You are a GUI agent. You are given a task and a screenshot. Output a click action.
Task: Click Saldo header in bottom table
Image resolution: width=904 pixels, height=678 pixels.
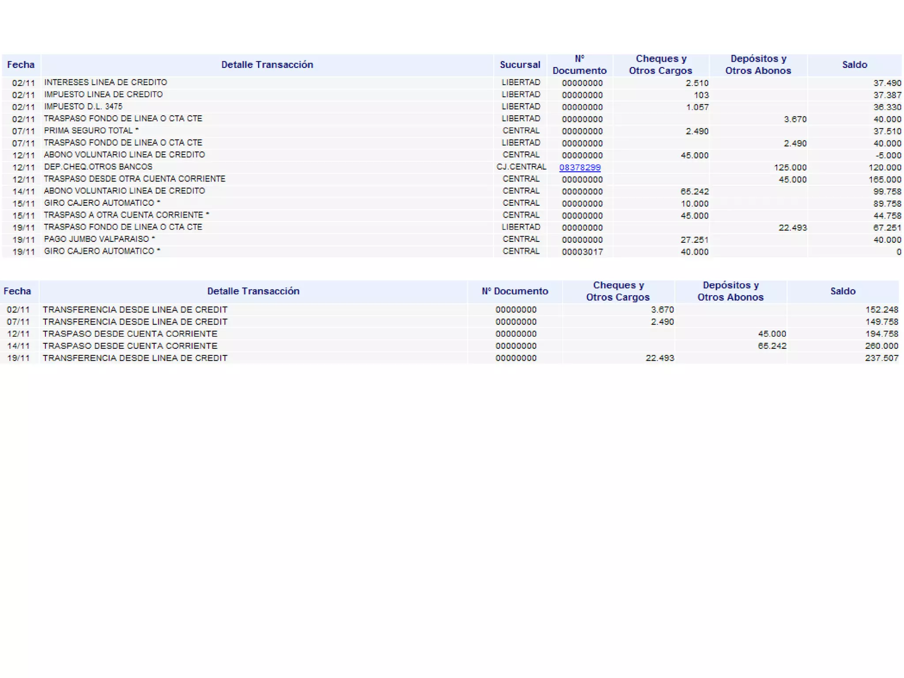pyautogui.click(x=842, y=291)
